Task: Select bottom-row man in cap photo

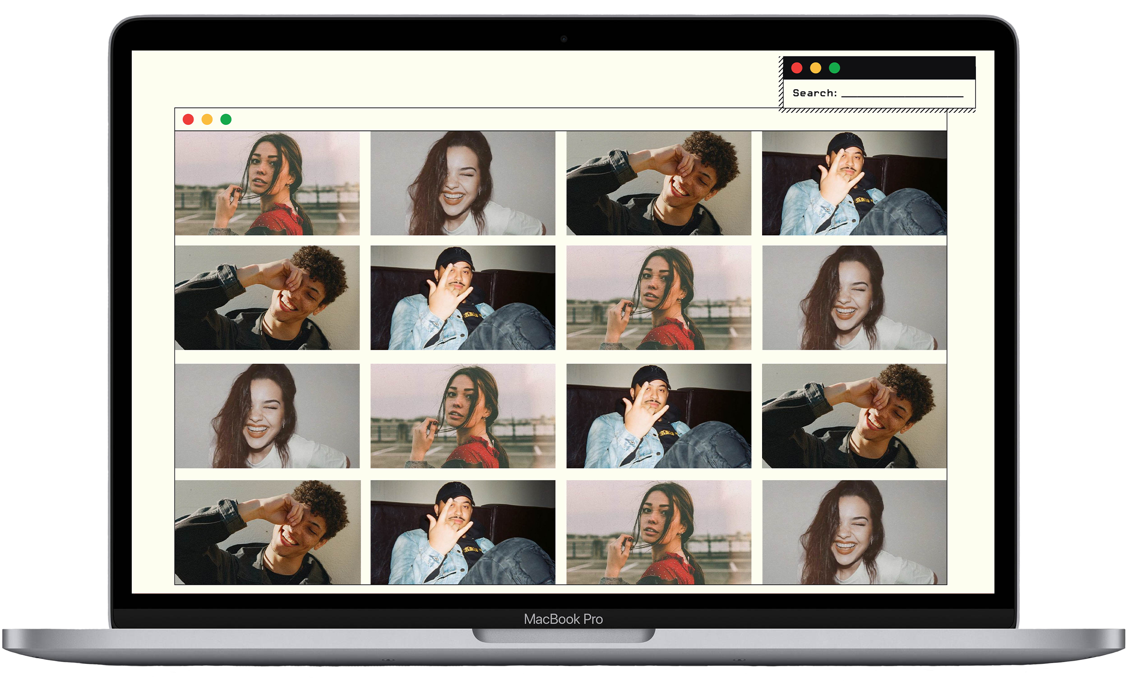Action: point(462,532)
